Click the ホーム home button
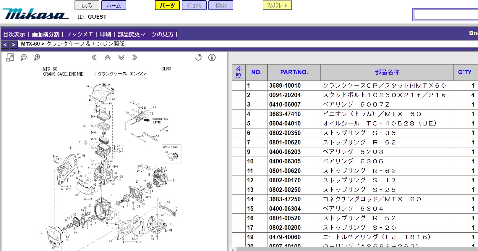478x251 pixels. coord(114,5)
